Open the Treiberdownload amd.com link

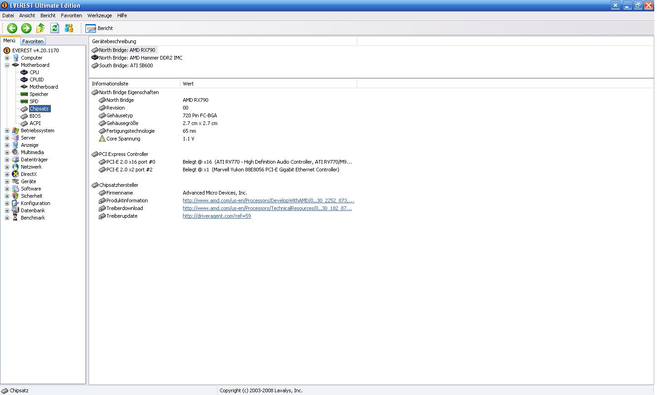pyautogui.click(x=267, y=208)
